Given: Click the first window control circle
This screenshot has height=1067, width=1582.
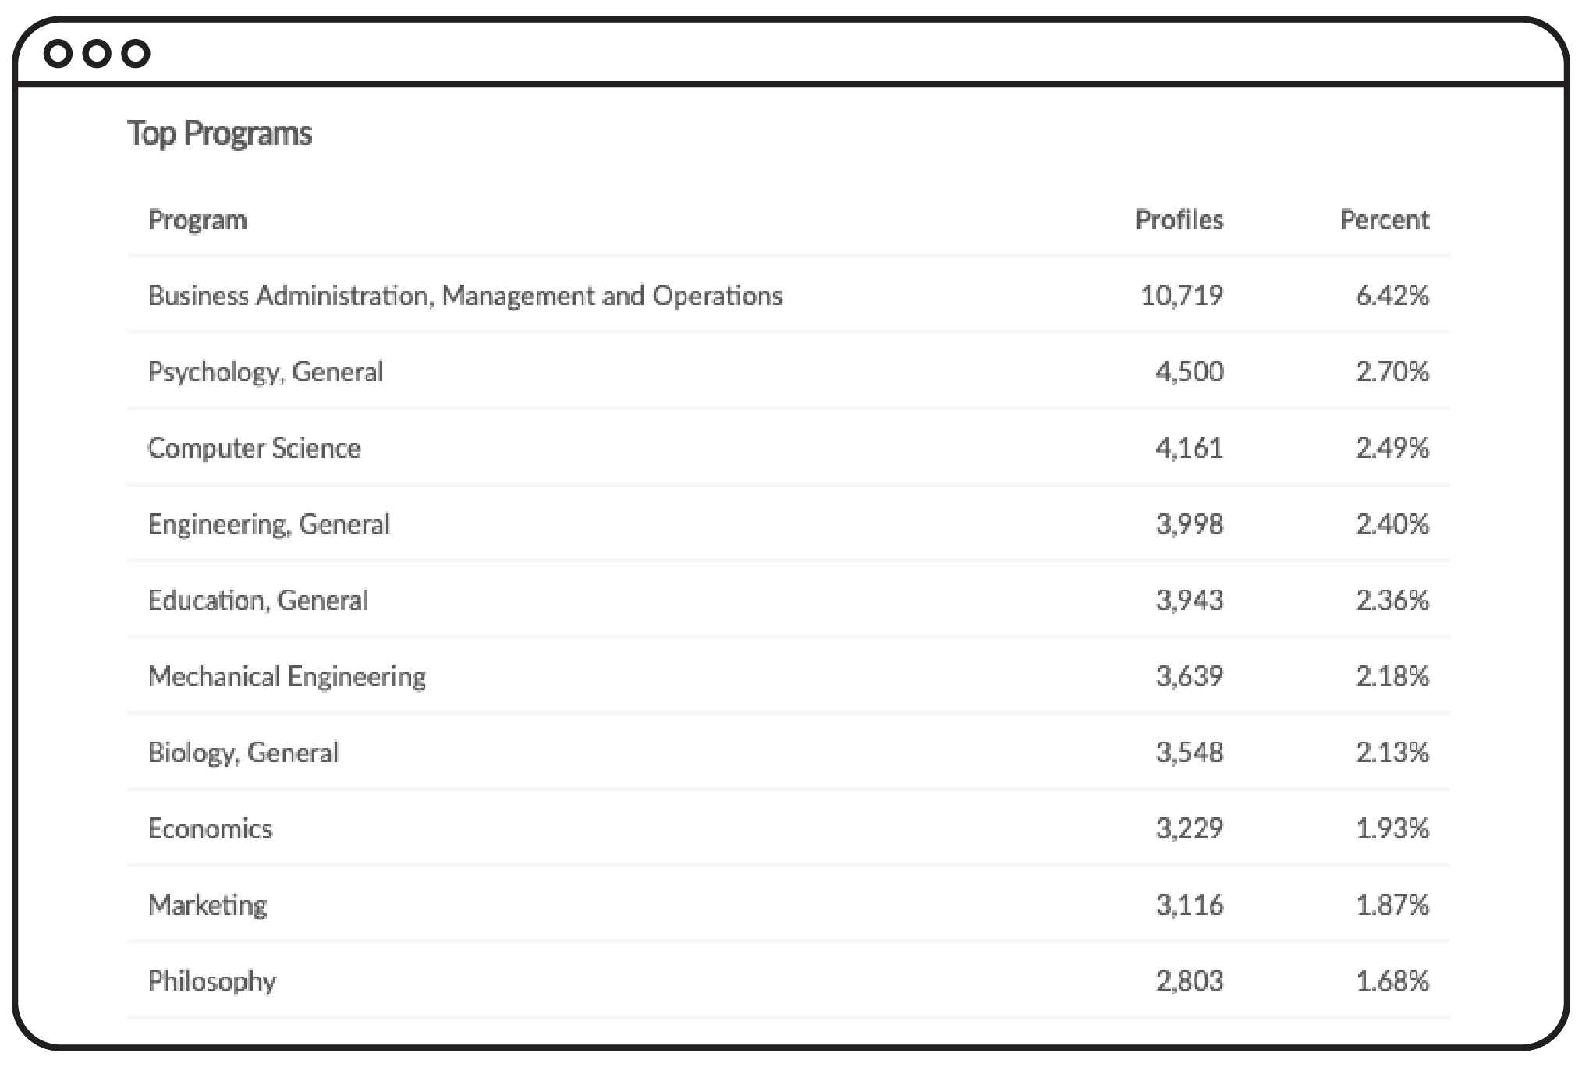Looking at the screenshot, I should pyautogui.click(x=58, y=54).
